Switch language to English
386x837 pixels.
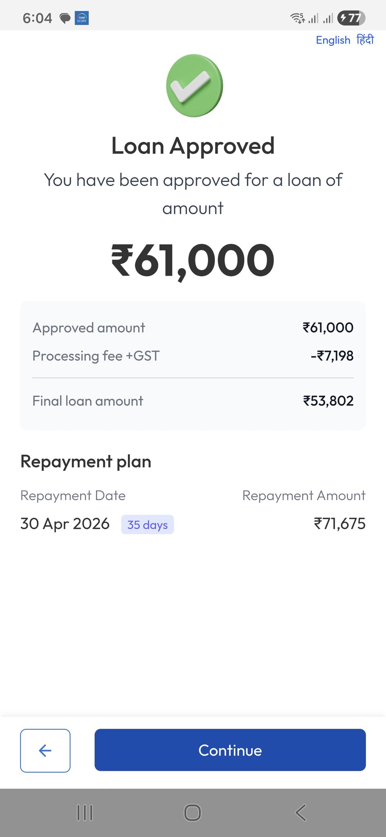(333, 40)
